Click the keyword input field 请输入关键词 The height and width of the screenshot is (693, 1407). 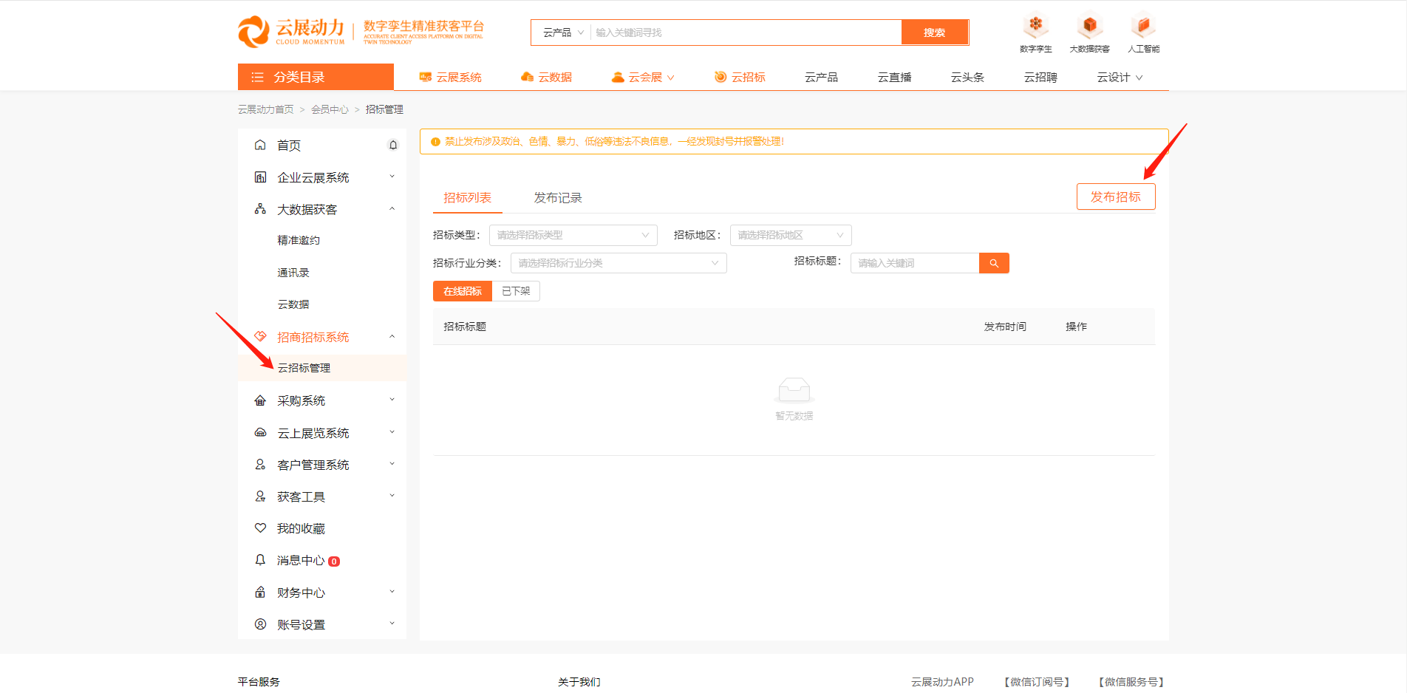(914, 262)
